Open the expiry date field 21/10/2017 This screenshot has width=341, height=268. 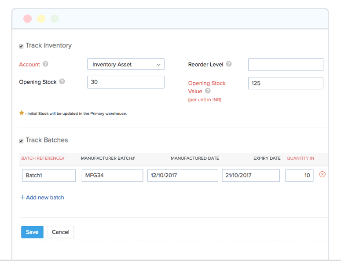(251, 175)
